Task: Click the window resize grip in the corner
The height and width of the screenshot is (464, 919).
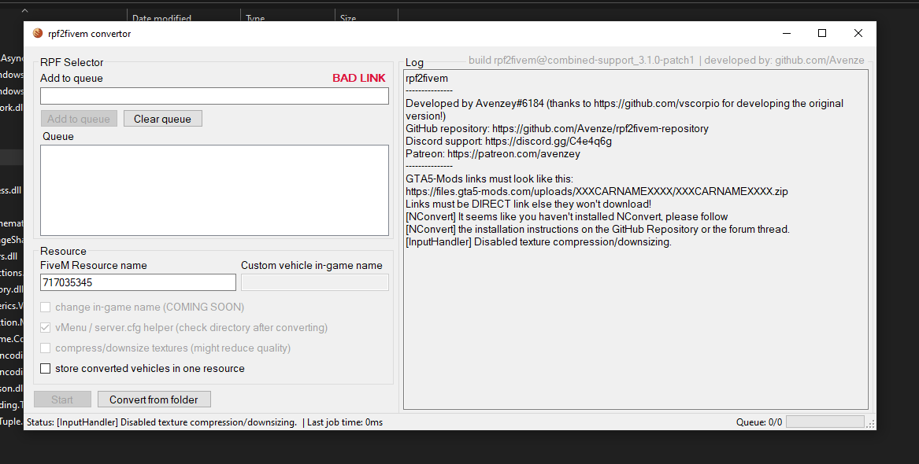Action: pos(871,424)
